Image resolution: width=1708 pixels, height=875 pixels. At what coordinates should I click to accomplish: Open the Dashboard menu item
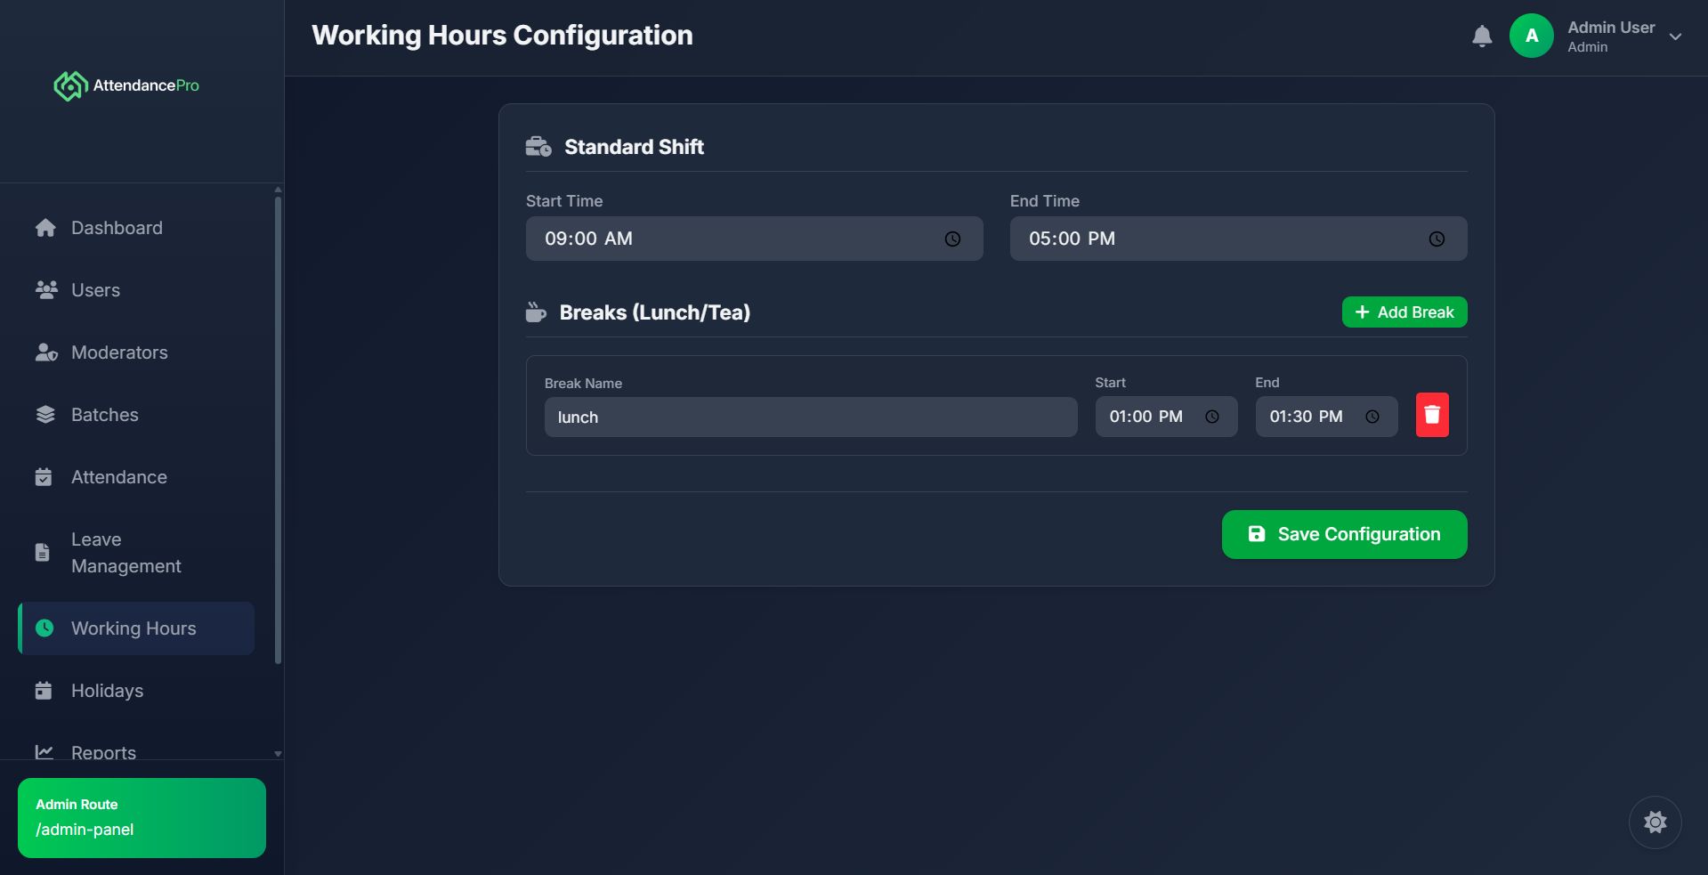point(117,228)
